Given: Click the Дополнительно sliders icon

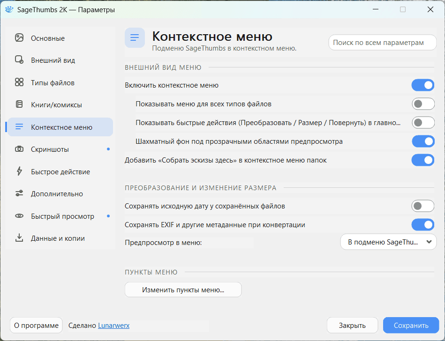Looking at the screenshot, I should click(19, 193).
